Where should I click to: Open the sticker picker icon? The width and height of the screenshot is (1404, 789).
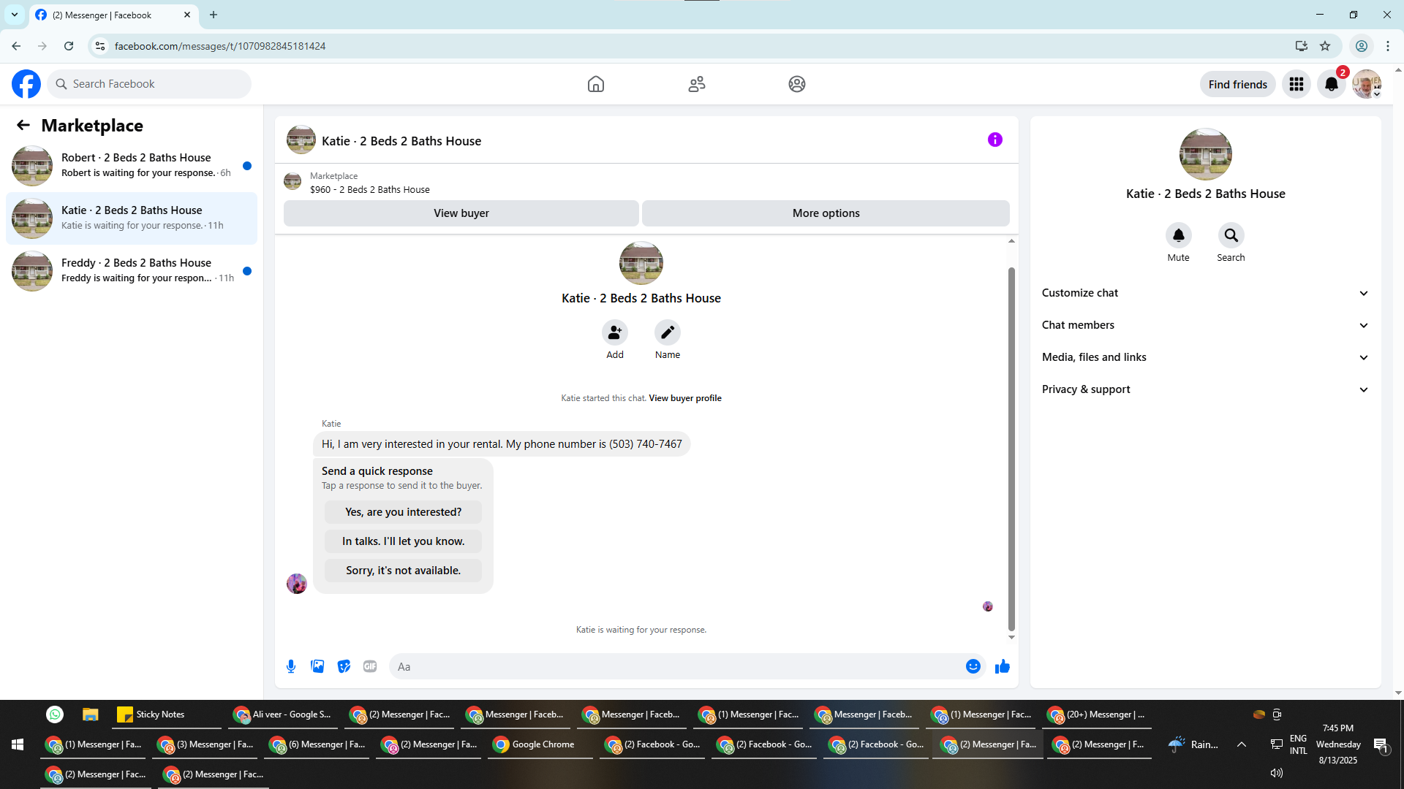pyautogui.click(x=344, y=666)
